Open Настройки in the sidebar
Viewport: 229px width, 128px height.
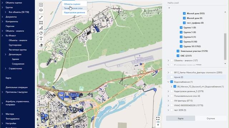coord(11,123)
